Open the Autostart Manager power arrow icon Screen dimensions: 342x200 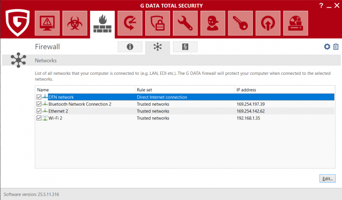tap(268, 23)
